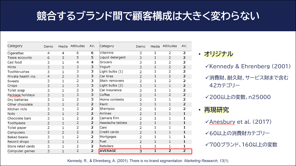Select the "Vitamins" row label
296x166 pixels.
coord(107,53)
